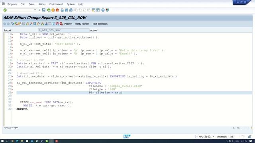Click the green Enter checkmark icon

pyautogui.click(x=5, y=10)
